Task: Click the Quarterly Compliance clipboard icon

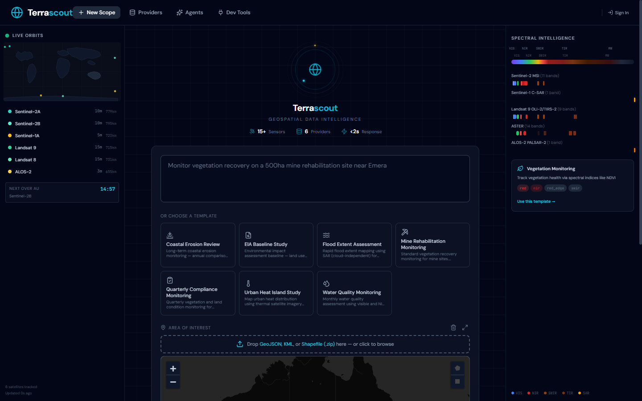Action: [x=170, y=280]
